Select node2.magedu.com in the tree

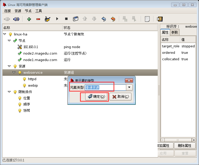[40, 54]
